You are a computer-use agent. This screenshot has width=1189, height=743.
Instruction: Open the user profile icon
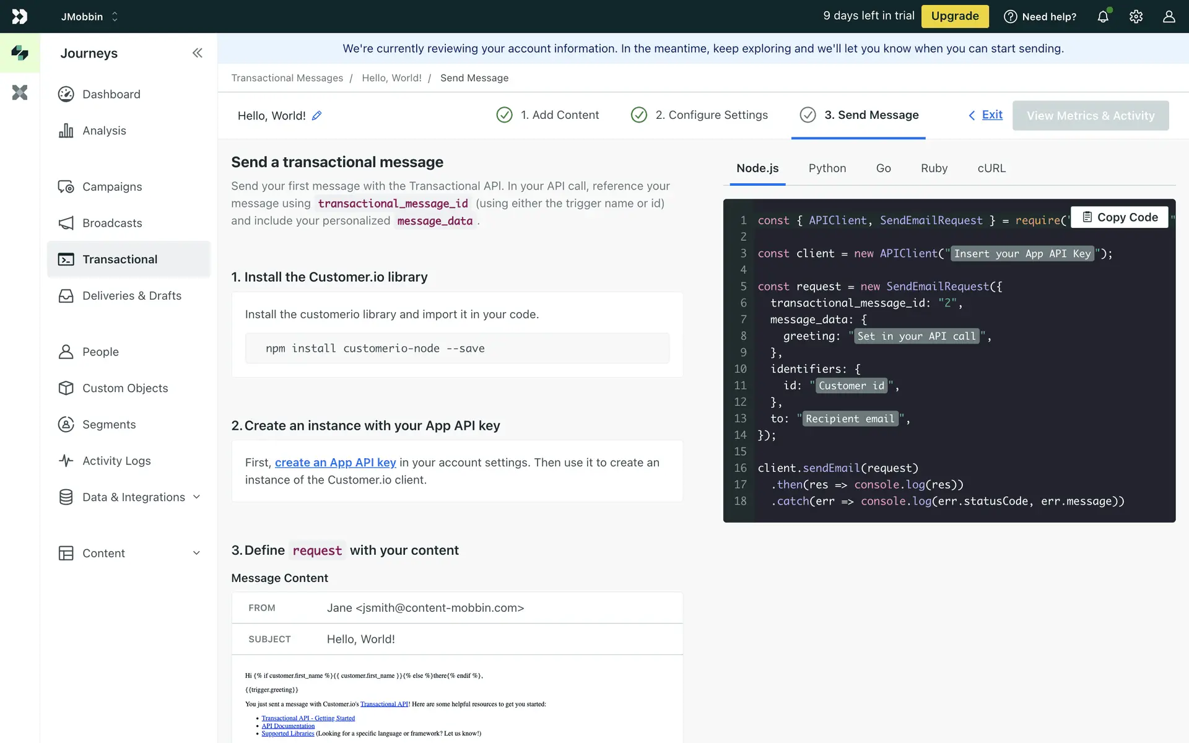point(1169,17)
